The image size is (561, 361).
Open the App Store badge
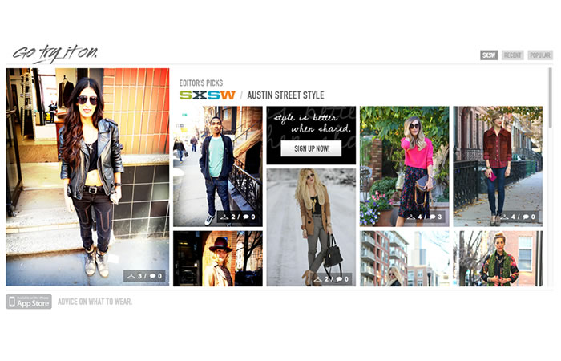click(x=29, y=302)
